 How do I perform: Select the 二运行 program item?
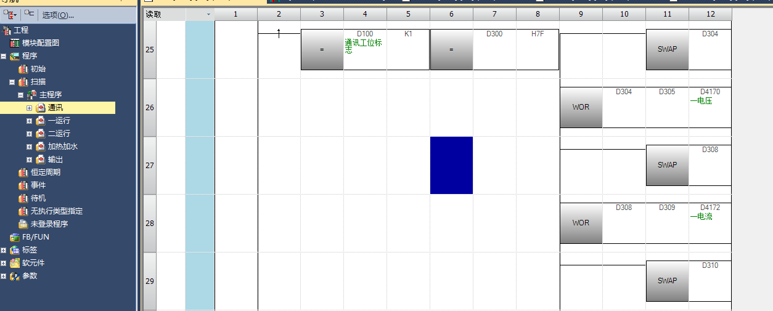click(59, 134)
